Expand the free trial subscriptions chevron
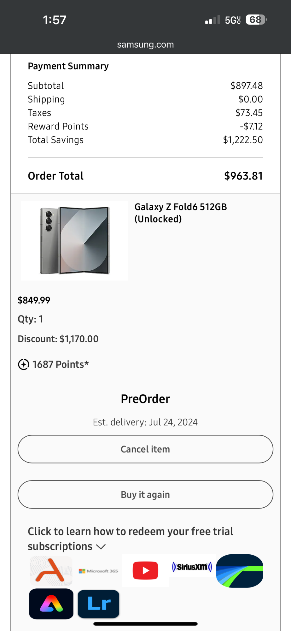Image resolution: width=291 pixels, height=631 pixels. point(101,546)
